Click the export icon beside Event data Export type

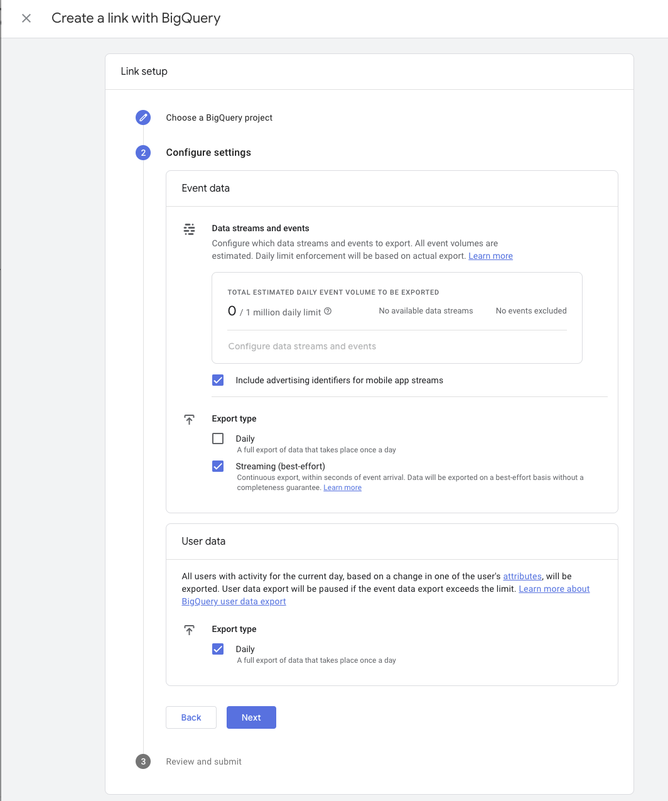pos(189,419)
